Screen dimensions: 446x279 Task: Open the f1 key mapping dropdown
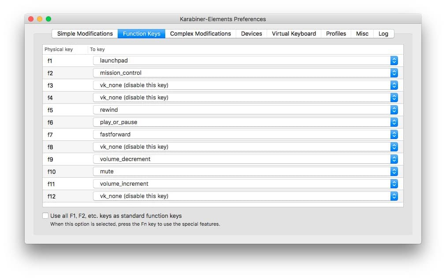coord(245,61)
